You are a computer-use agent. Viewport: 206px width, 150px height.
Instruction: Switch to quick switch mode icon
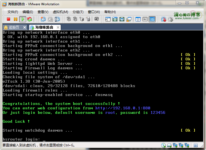pos(115,19)
